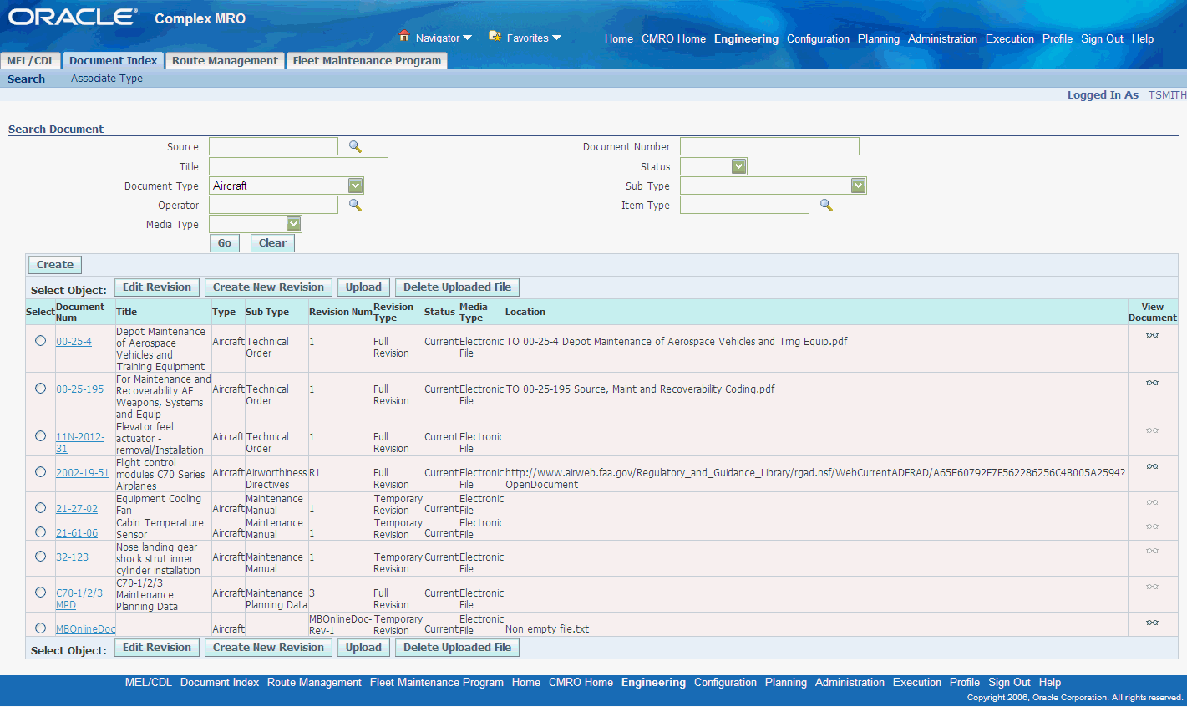Viewport: 1187px width, 707px height.
Task: Select radio button for document 21-27-02
Action: tap(40, 508)
